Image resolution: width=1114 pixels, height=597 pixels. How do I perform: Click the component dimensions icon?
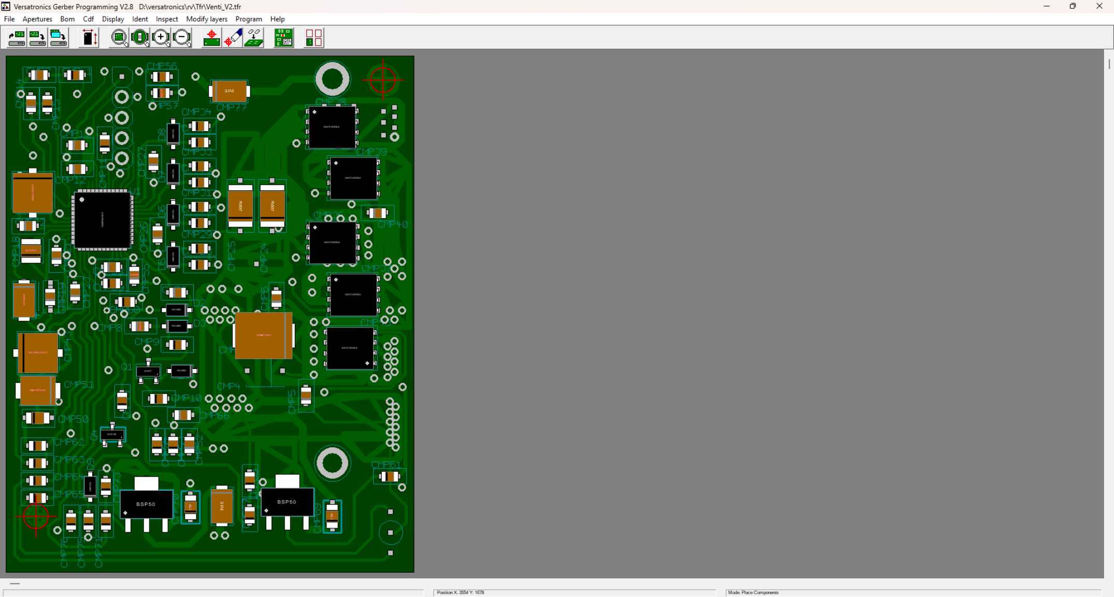point(89,38)
